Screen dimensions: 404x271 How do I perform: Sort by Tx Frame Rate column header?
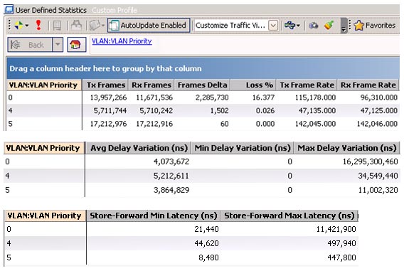(x=307, y=85)
